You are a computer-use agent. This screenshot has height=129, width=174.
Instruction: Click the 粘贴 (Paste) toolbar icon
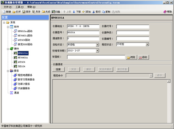113,12
